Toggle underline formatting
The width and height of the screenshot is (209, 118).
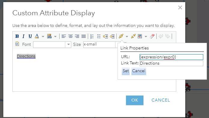30,36
